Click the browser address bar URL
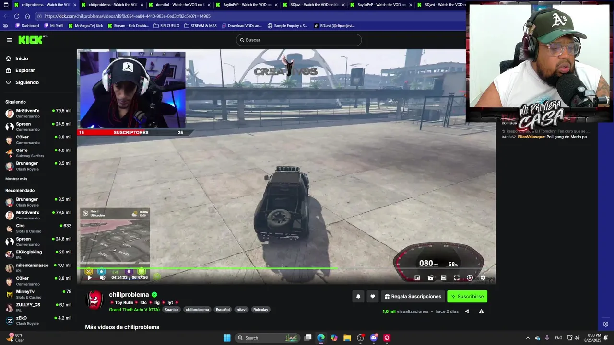Image resolution: width=614 pixels, height=345 pixels. (128, 16)
